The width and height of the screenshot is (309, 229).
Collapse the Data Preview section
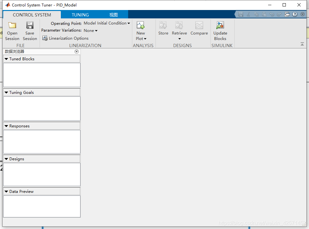tap(6, 192)
